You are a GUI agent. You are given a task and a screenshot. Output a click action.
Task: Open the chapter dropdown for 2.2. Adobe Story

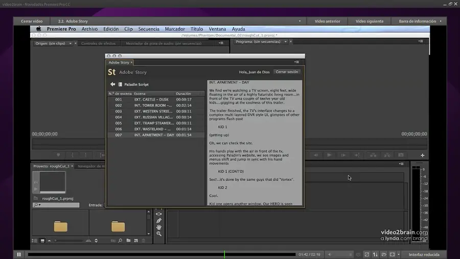pos(300,21)
